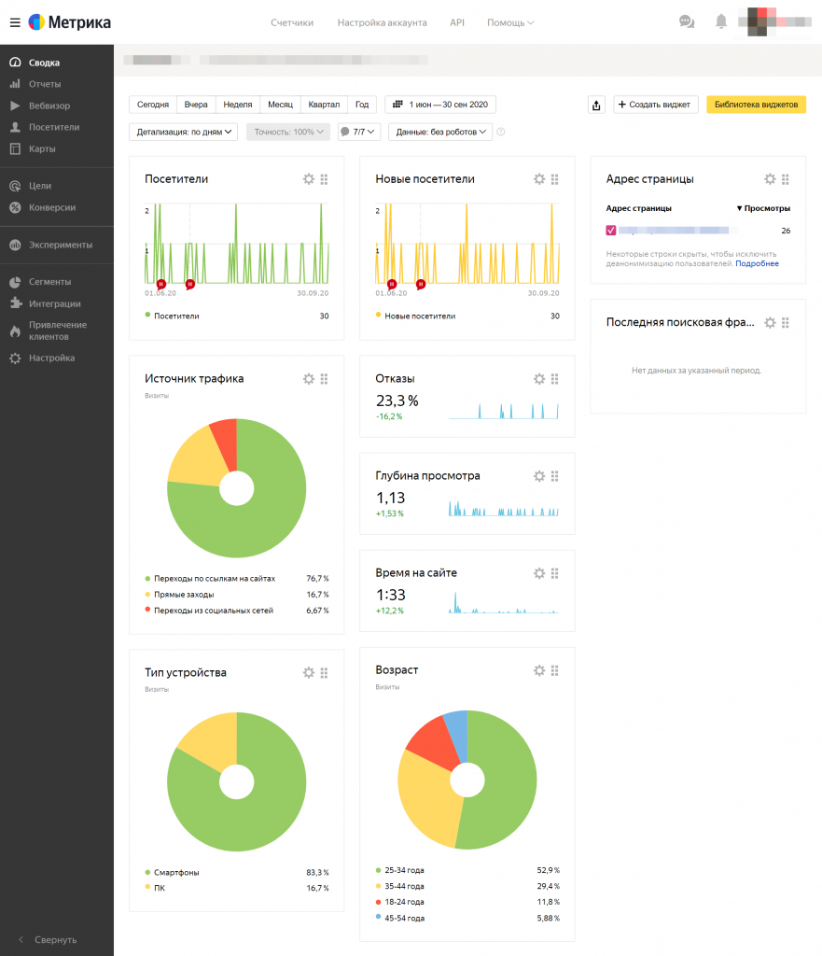822x956 pixels.
Task: Open Счетчики in the top navigation
Action: click(292, 22)
